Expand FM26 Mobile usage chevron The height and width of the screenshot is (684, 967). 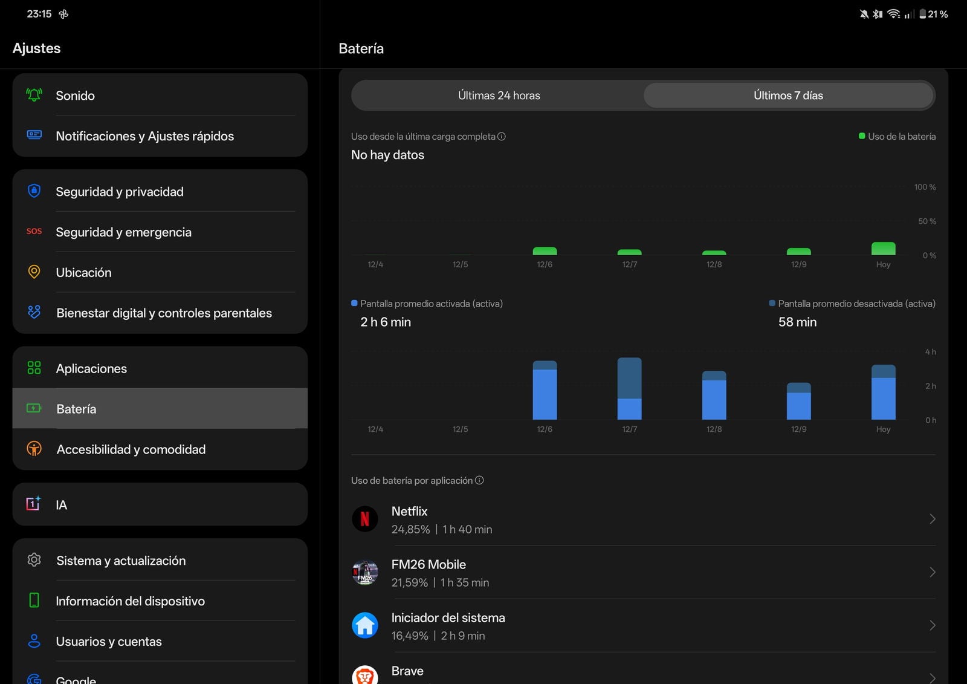(x=932, y=572)
